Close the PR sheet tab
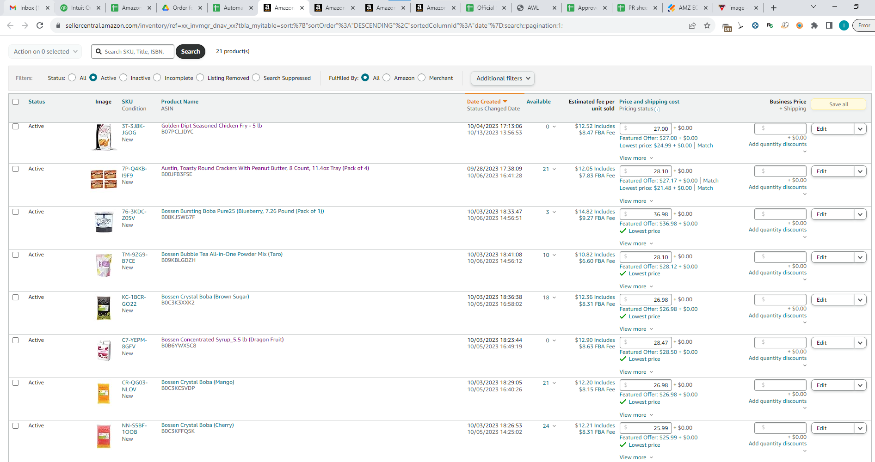The width and height of the screenshot is (875, 462). [x=655, y=8]
